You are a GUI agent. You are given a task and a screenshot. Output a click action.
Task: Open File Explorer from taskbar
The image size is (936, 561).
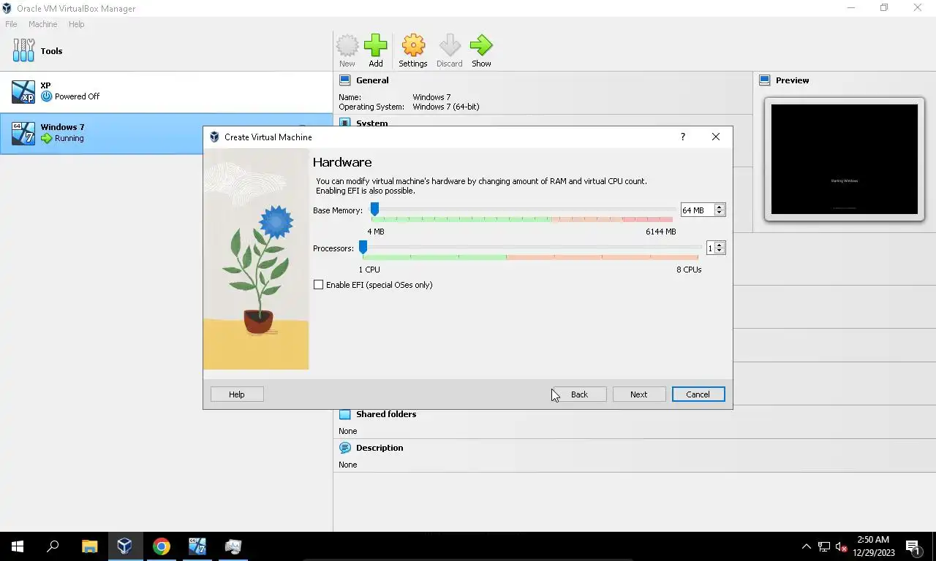coord(89,546)
